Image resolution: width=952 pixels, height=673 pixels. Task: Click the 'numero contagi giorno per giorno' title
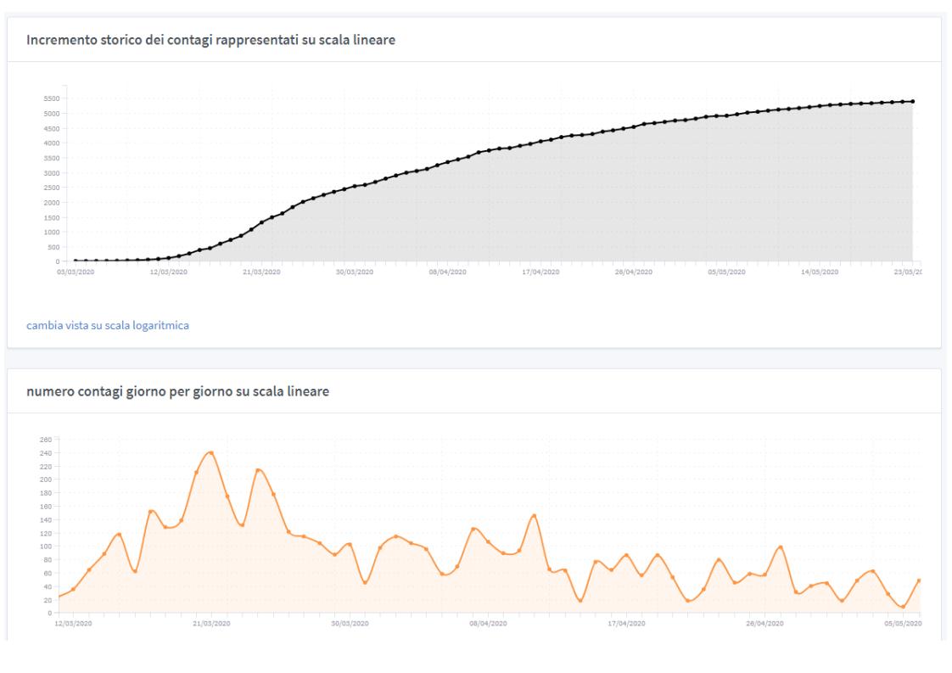click(x=178, y=391)
